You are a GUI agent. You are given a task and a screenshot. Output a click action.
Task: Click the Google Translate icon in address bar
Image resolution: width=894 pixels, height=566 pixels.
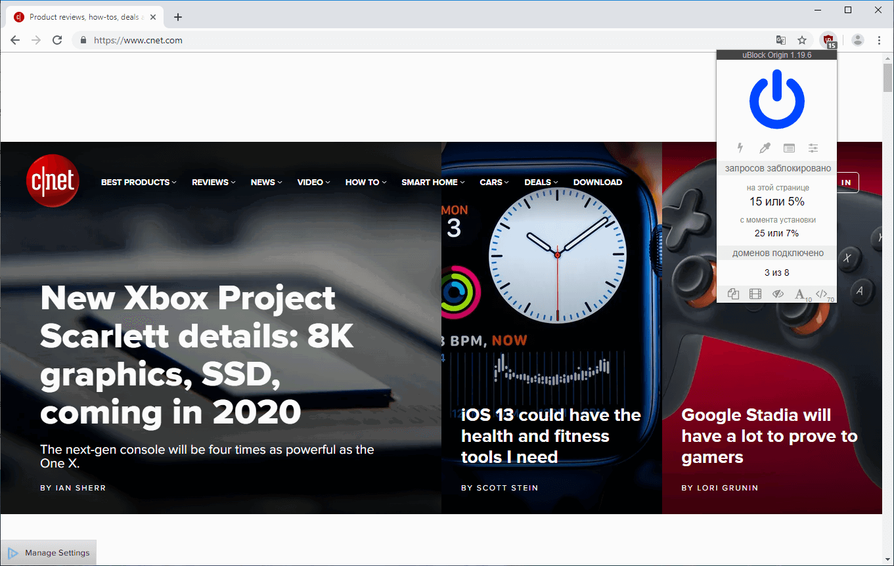tap(781, 40)
